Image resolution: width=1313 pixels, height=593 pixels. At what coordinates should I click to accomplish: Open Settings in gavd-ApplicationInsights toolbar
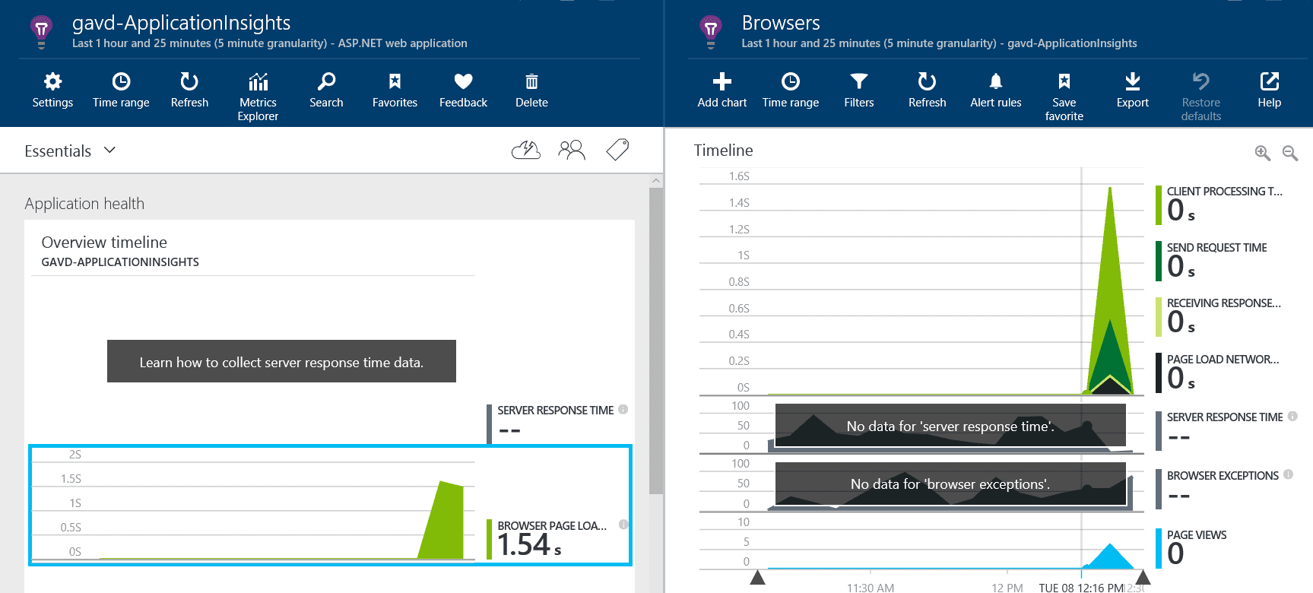coord(52,90)
